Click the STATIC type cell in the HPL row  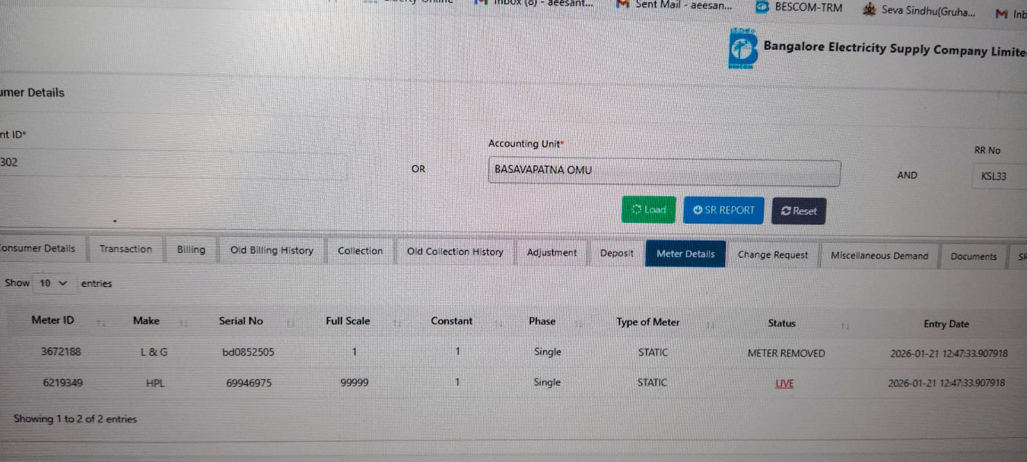[652, 383]
